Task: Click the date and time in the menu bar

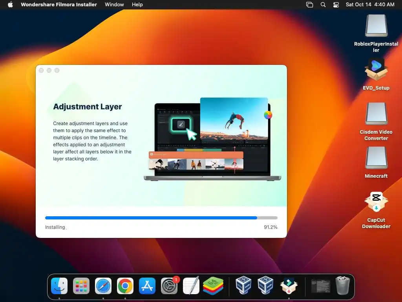Action: pos(370,4)
